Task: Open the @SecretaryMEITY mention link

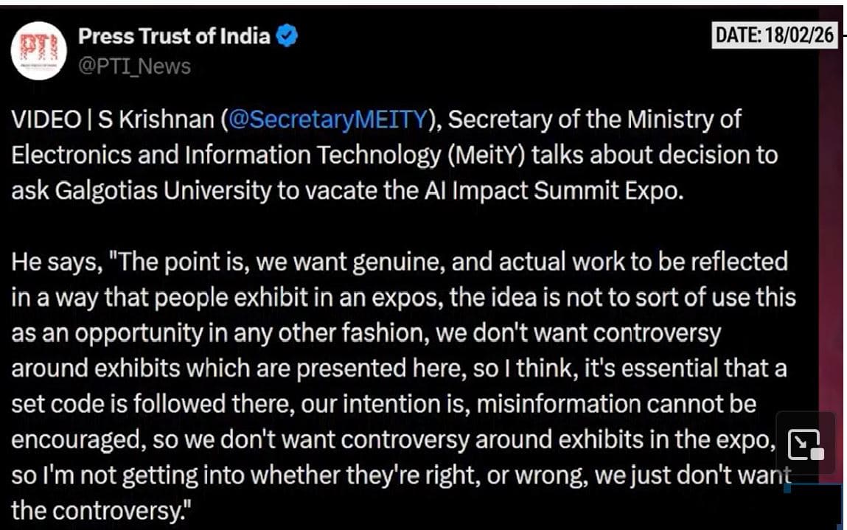Action: pyautogui.click(x=328, y=120)
